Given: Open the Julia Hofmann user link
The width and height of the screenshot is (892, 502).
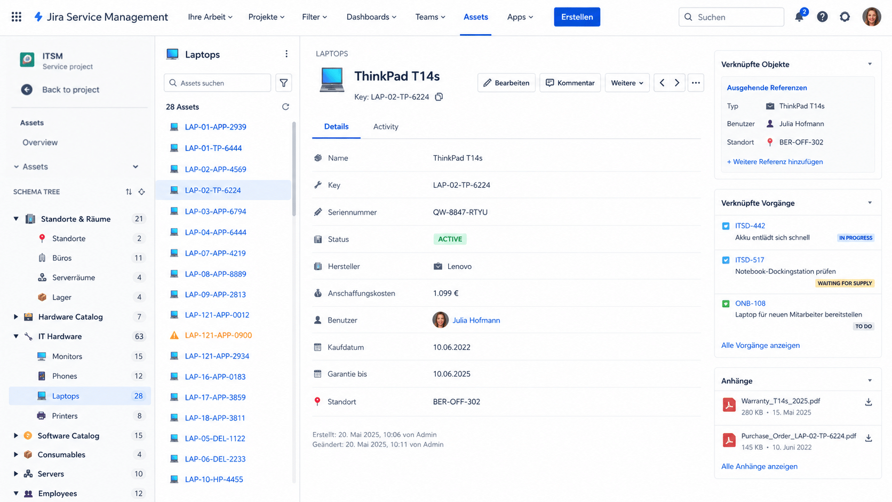Looking at the screenshot, I should (x=476, y=320).
